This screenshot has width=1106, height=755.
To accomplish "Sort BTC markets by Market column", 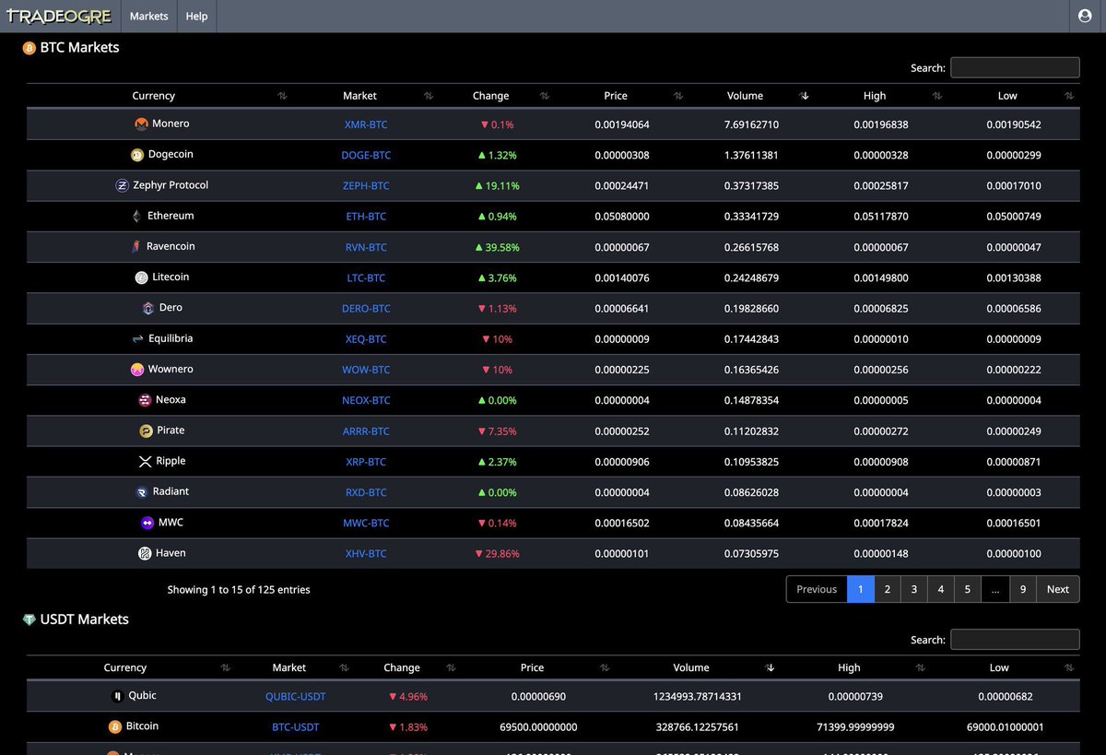I will point(429,96).
